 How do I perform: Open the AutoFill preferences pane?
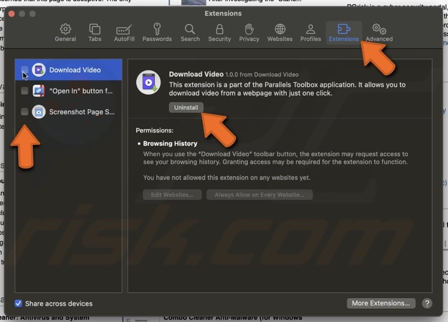click(x=124, y=33)
